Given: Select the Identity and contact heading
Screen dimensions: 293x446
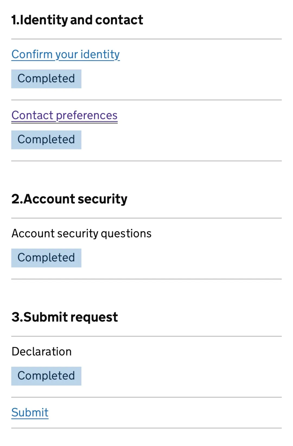Looking at the screenshot, I should pyautogui.click(x=77, y=20).
